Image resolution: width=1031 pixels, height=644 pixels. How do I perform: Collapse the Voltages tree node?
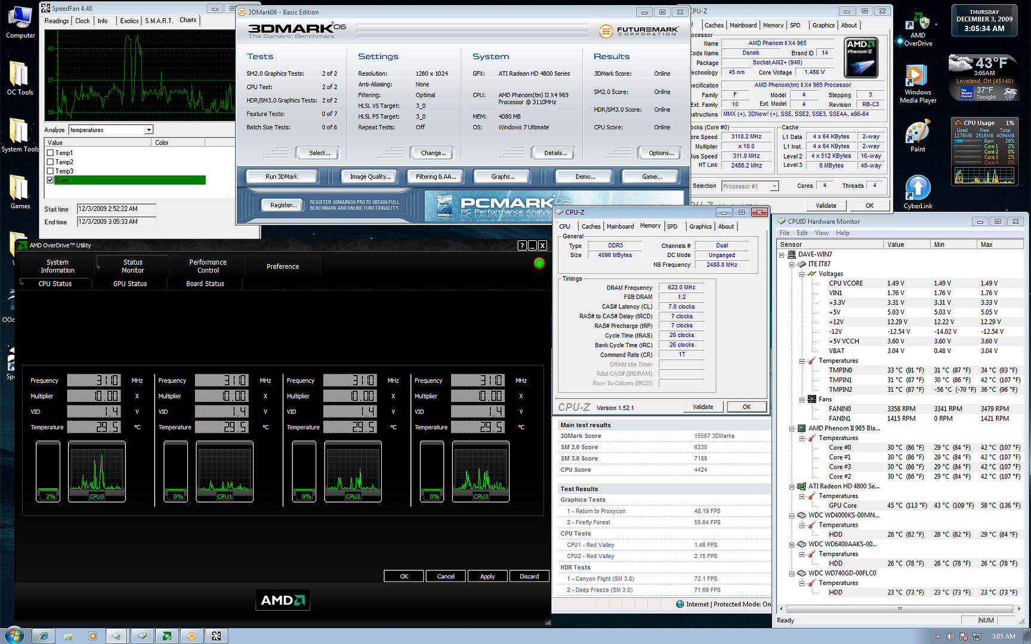coord(802,274)
